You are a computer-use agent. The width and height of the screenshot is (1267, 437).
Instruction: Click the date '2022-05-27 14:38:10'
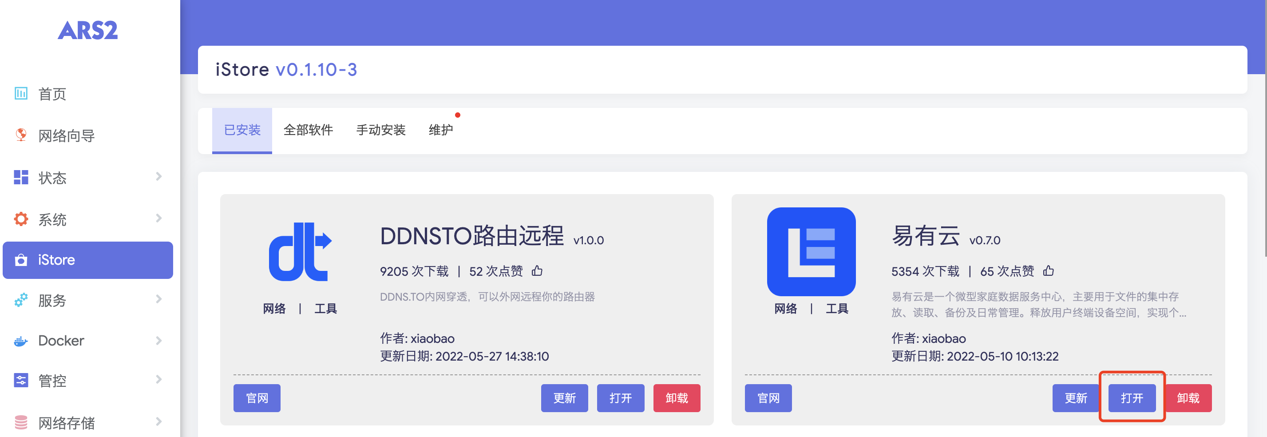[x=492, y=356]
